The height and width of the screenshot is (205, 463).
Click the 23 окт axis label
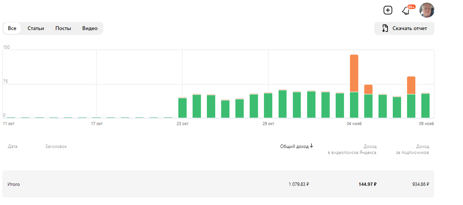pos(182,124)
